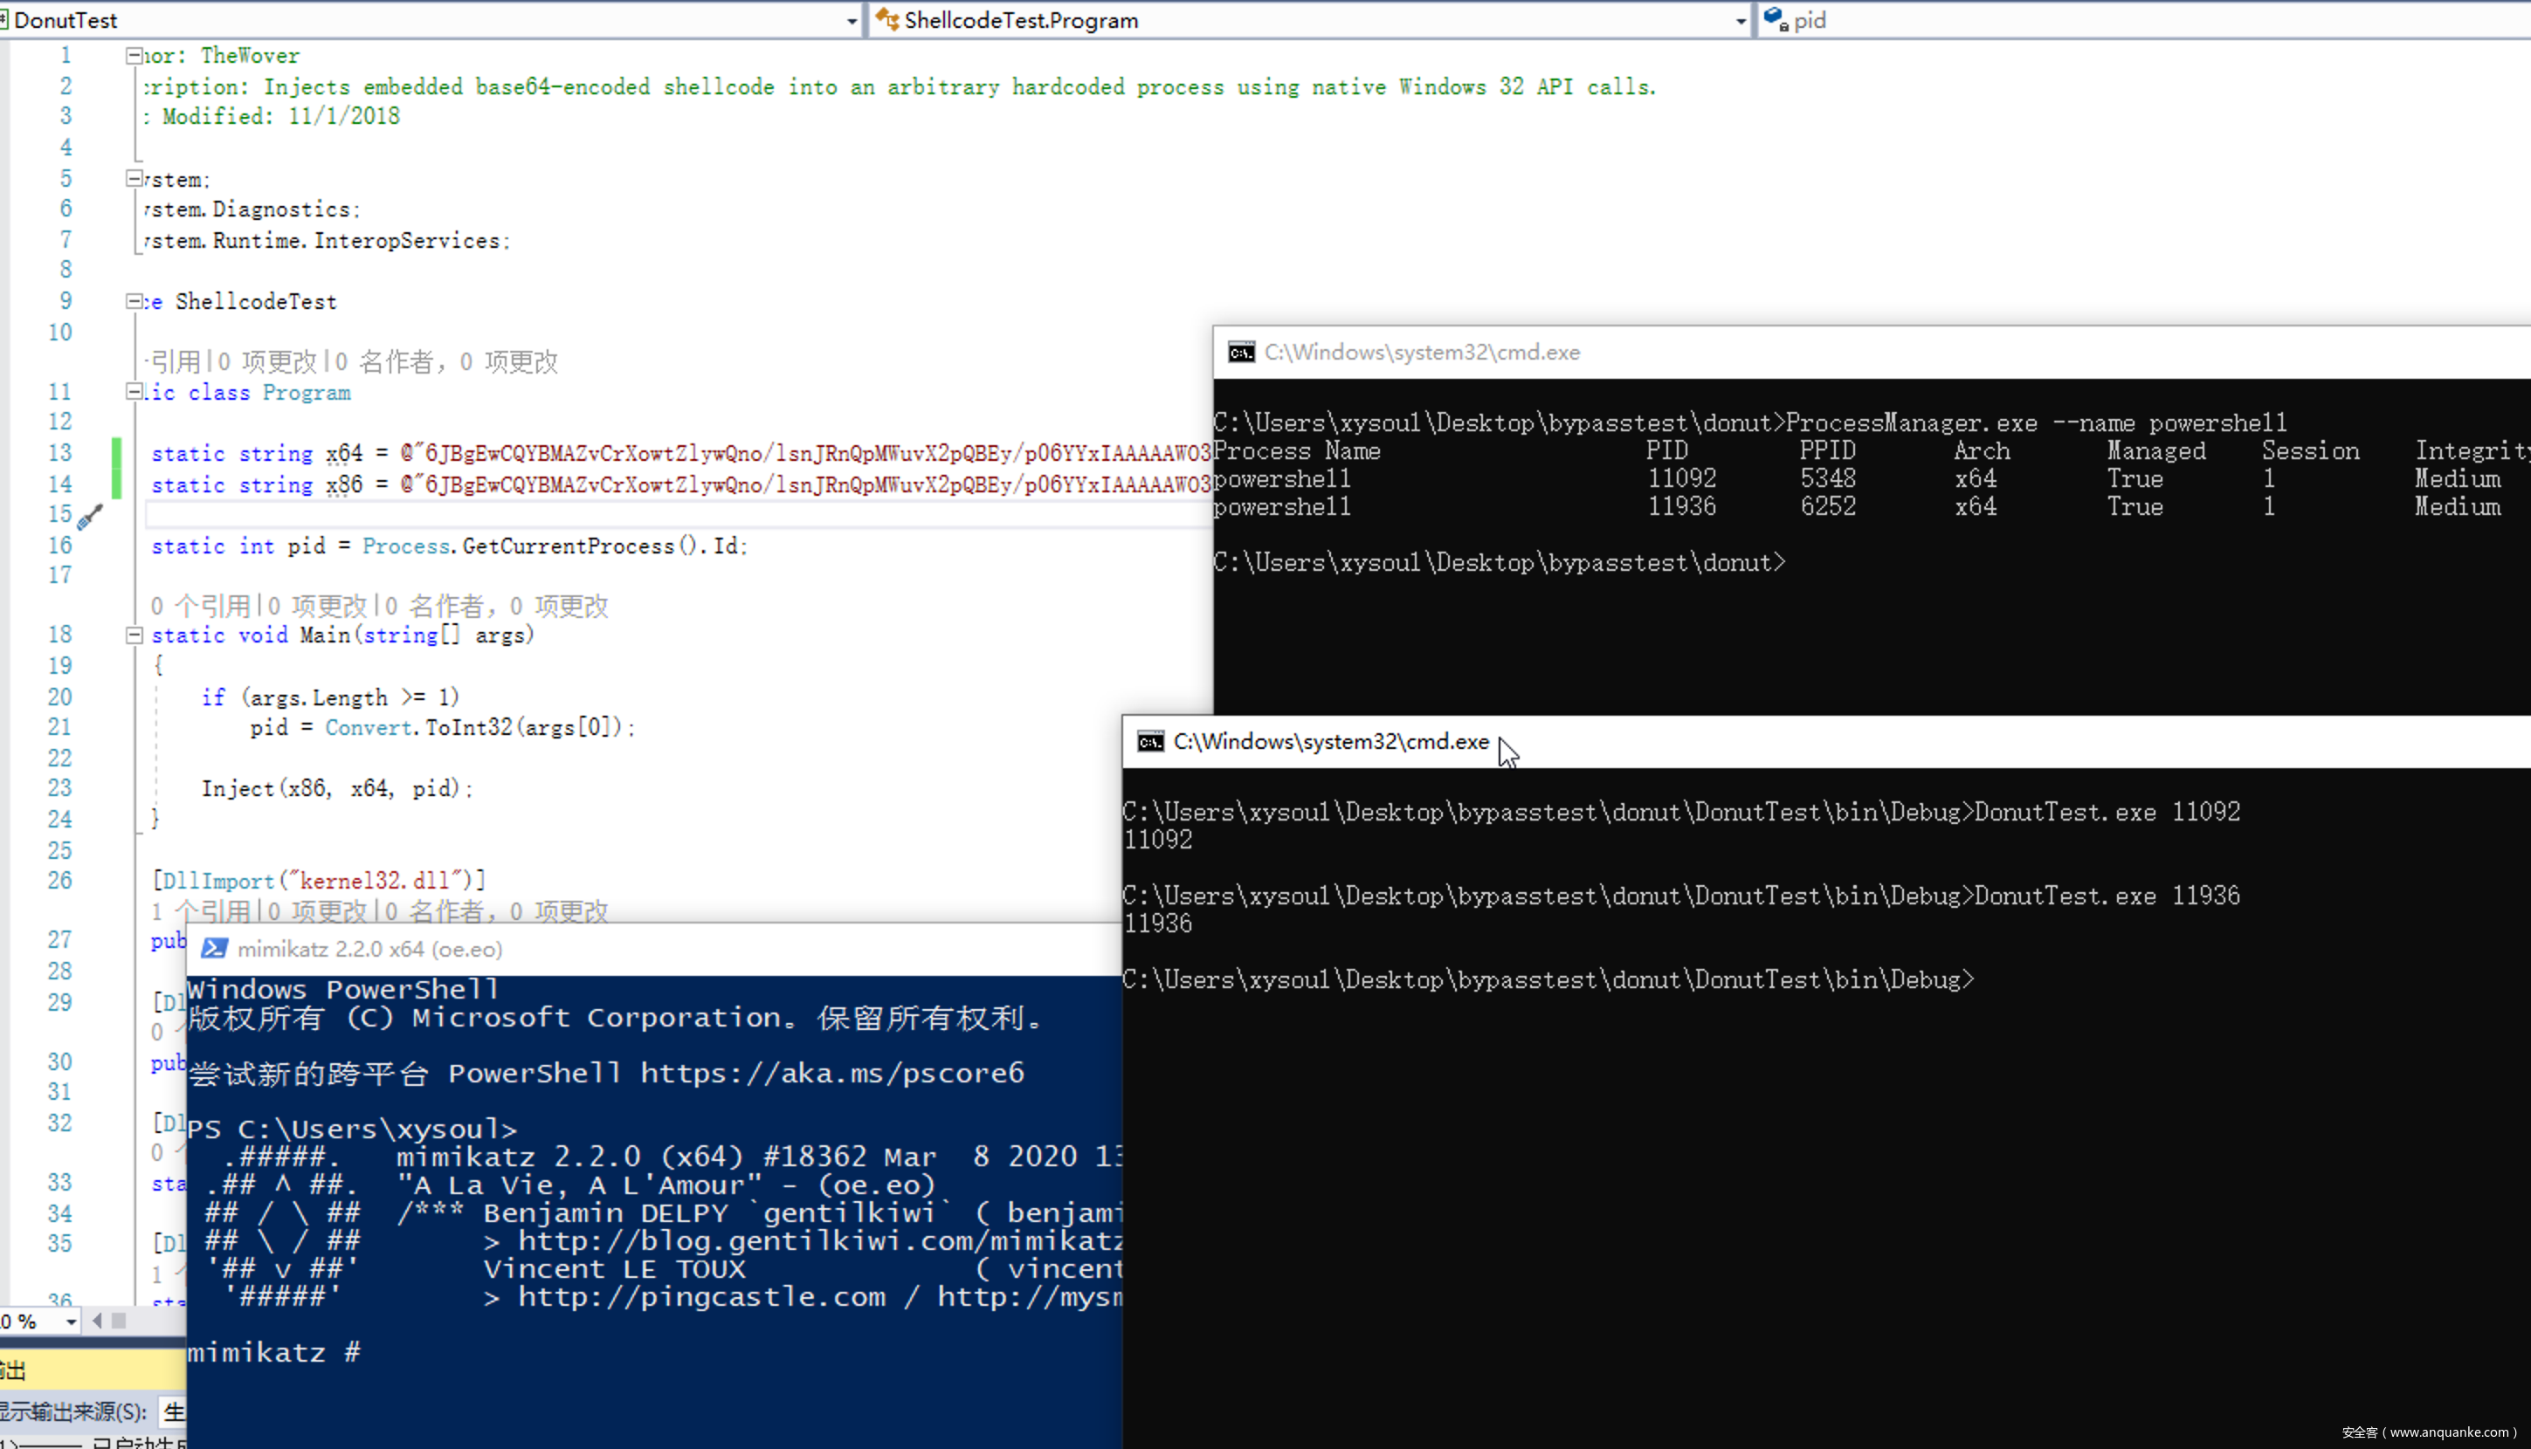Click PowerShell icon in mimikatz window title
Screen dimensions: 2531x1449
click(x=214, y=949)
